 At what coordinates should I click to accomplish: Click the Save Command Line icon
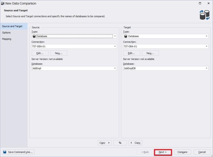coord(5,152)
